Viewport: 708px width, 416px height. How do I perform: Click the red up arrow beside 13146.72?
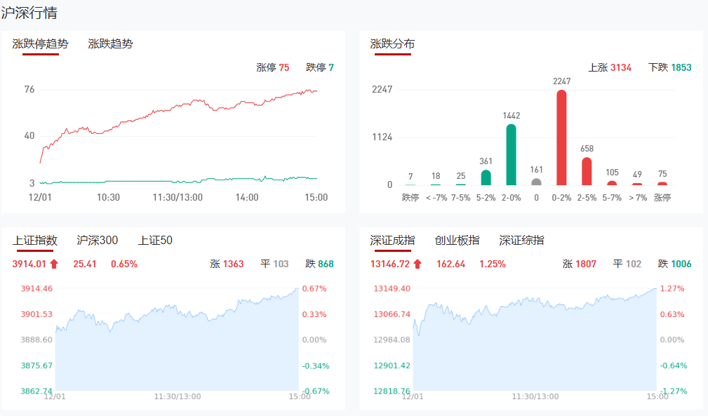point(418,264)
